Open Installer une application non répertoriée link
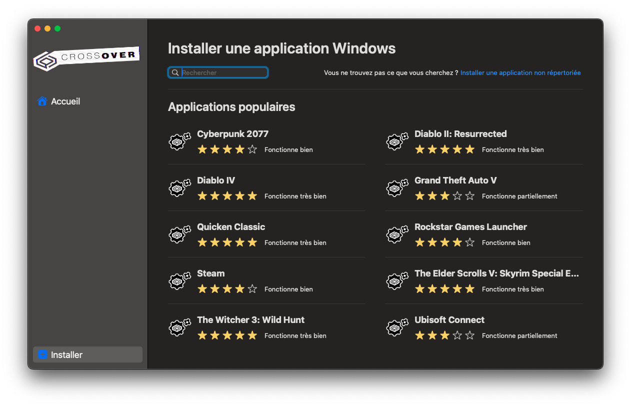Screen dimensions: 631x406 [x=520, y=73]
